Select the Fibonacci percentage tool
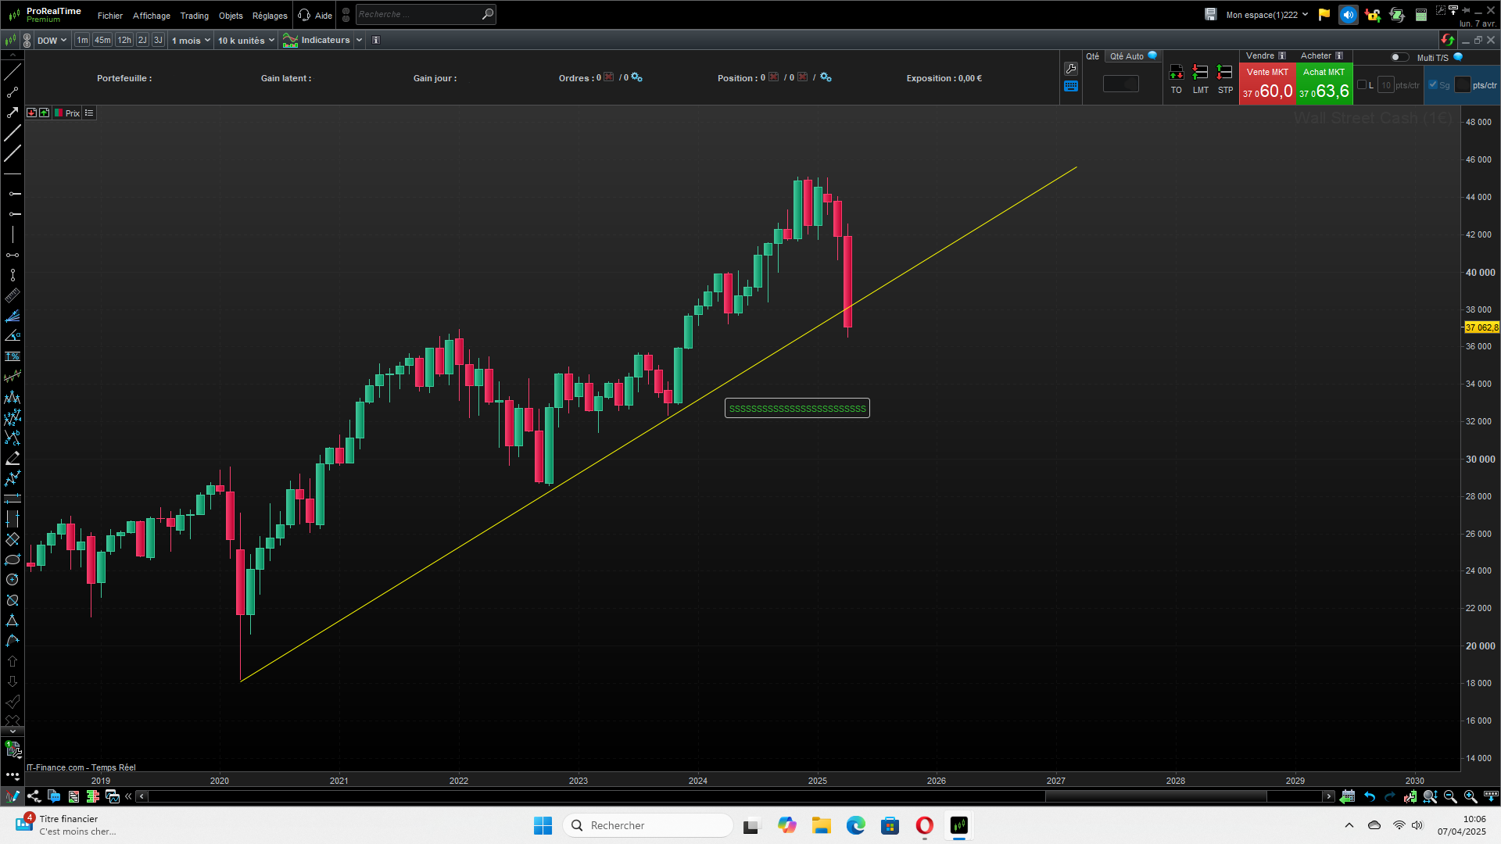The image size is (1501, 844). pos(13,356)
